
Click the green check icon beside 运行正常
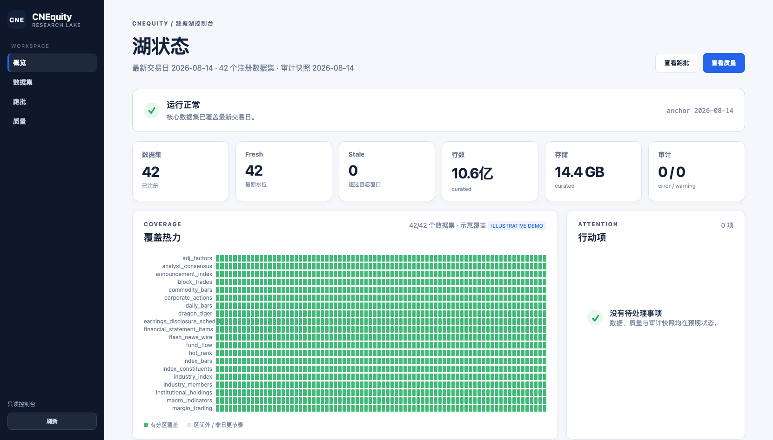coord(152,111)
